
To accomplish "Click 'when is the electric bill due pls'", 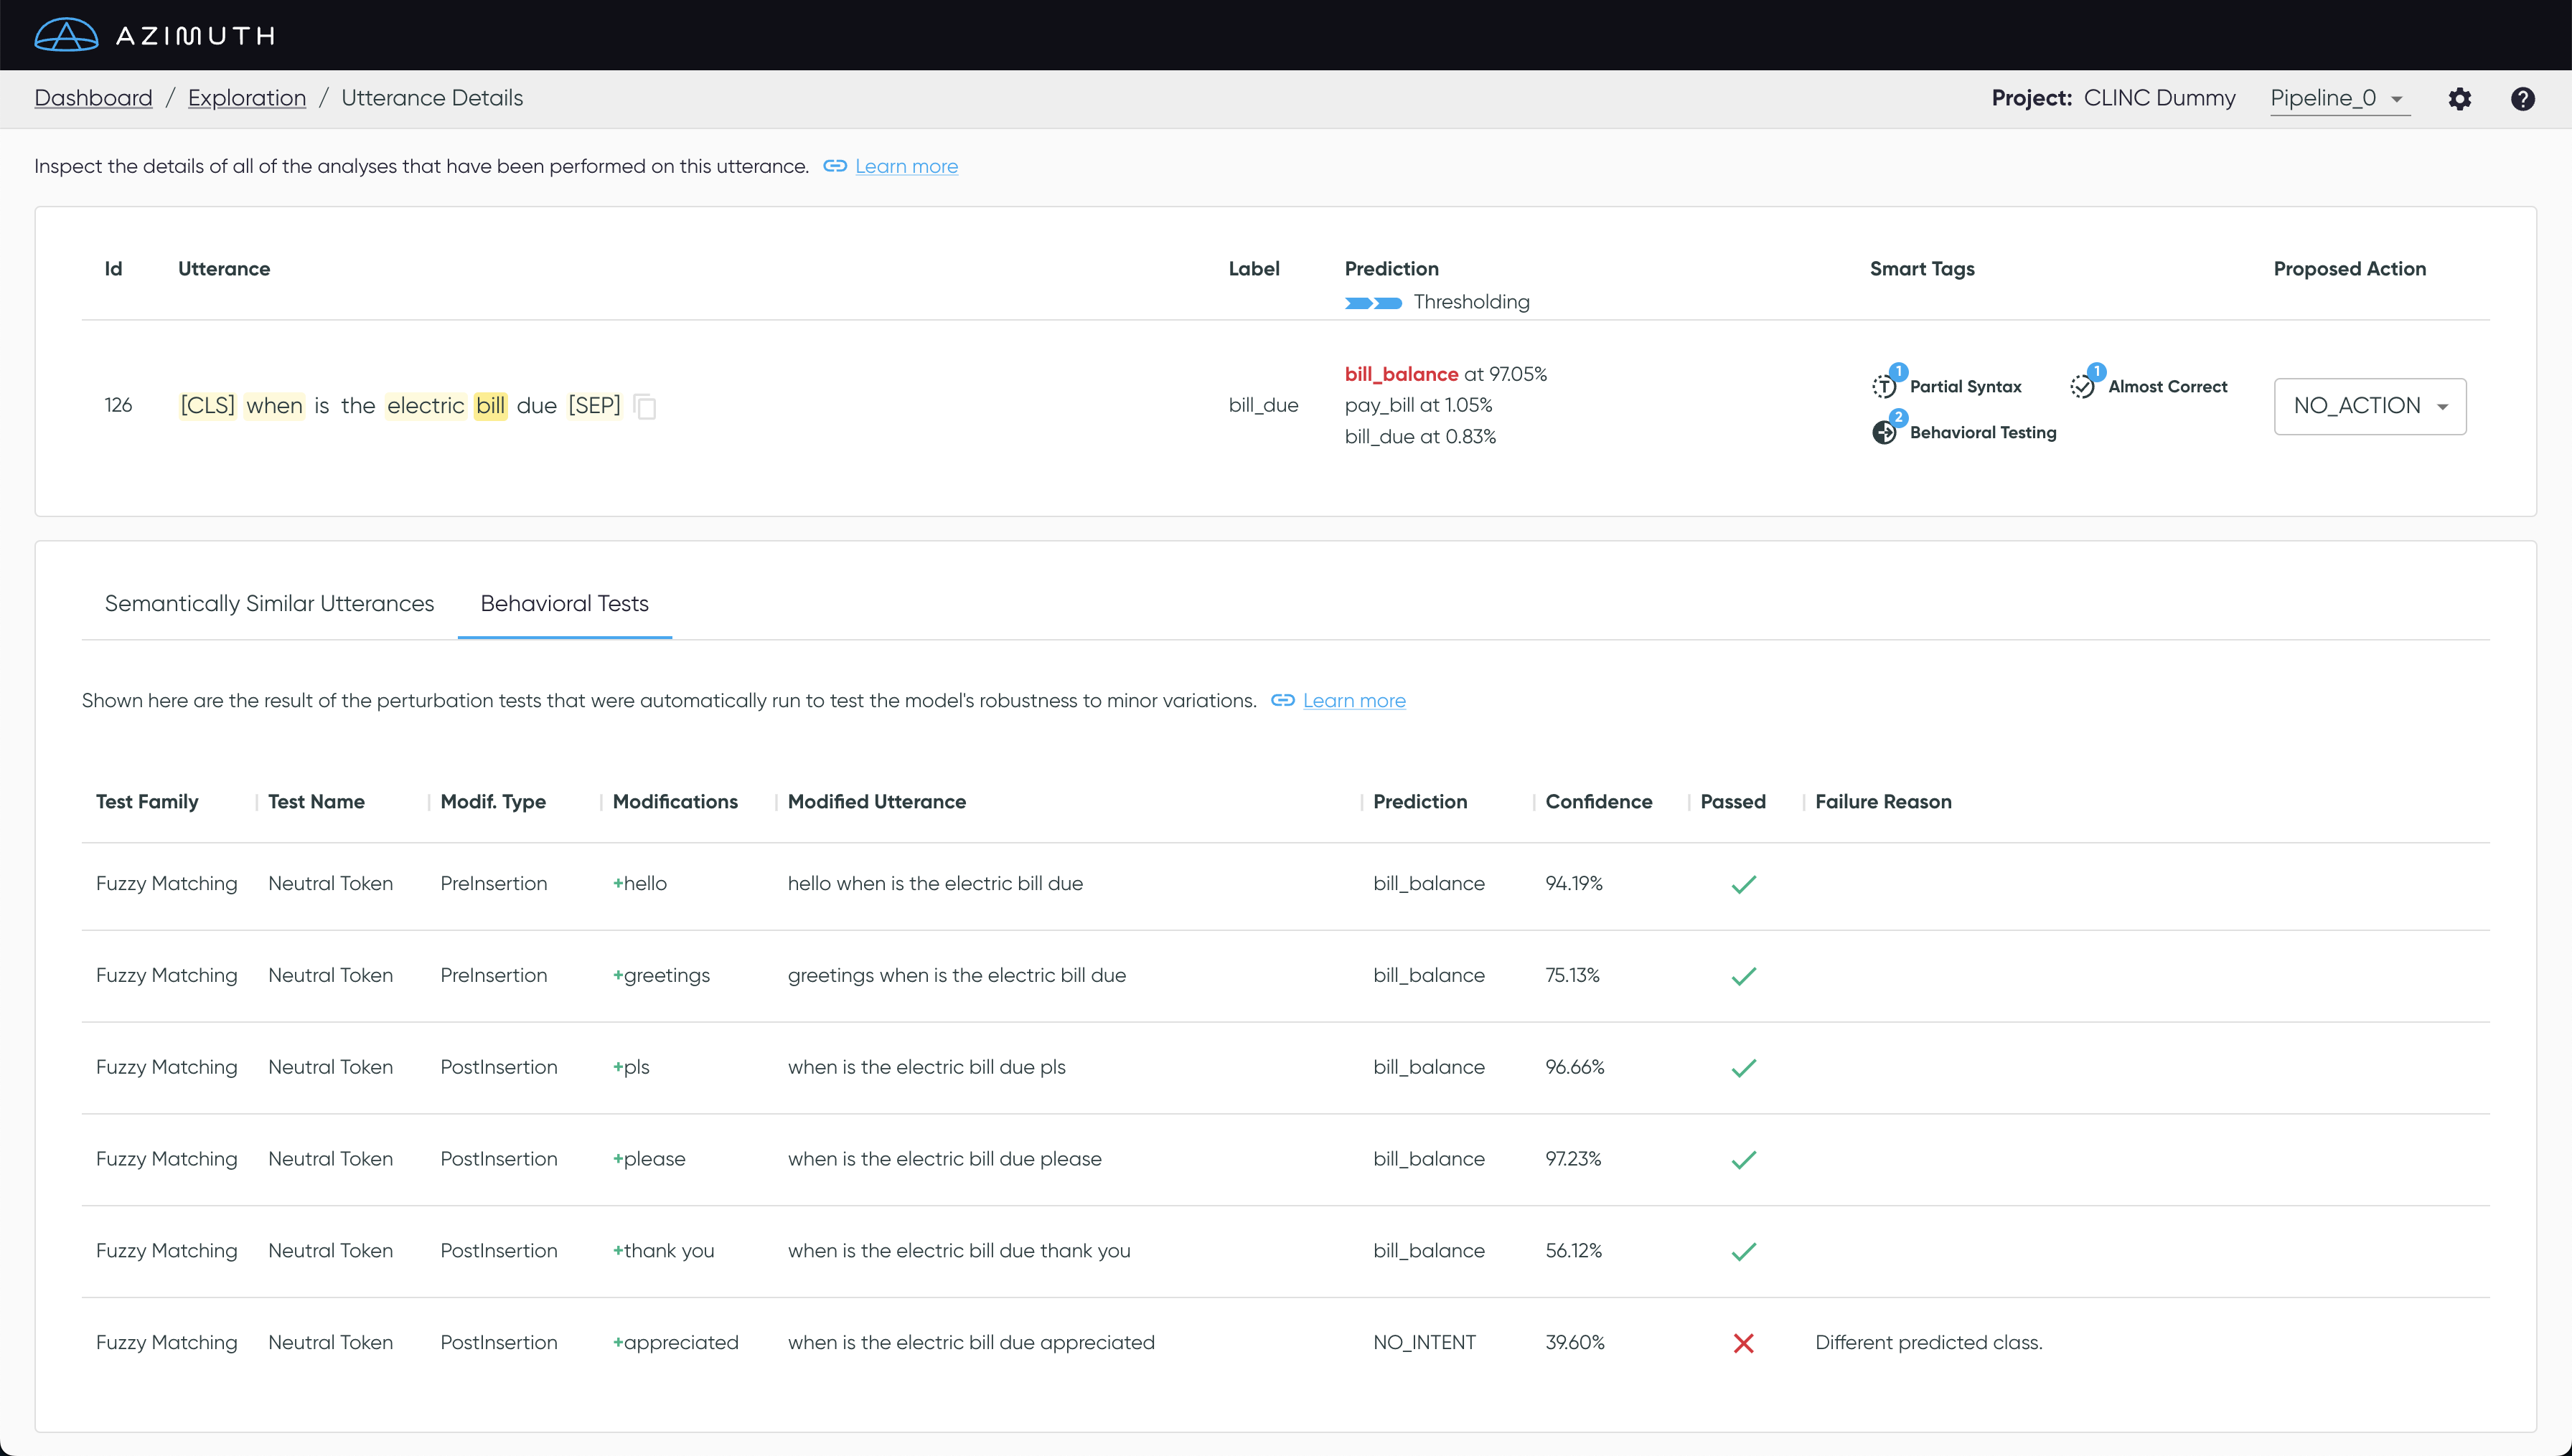I will 926,1067.
